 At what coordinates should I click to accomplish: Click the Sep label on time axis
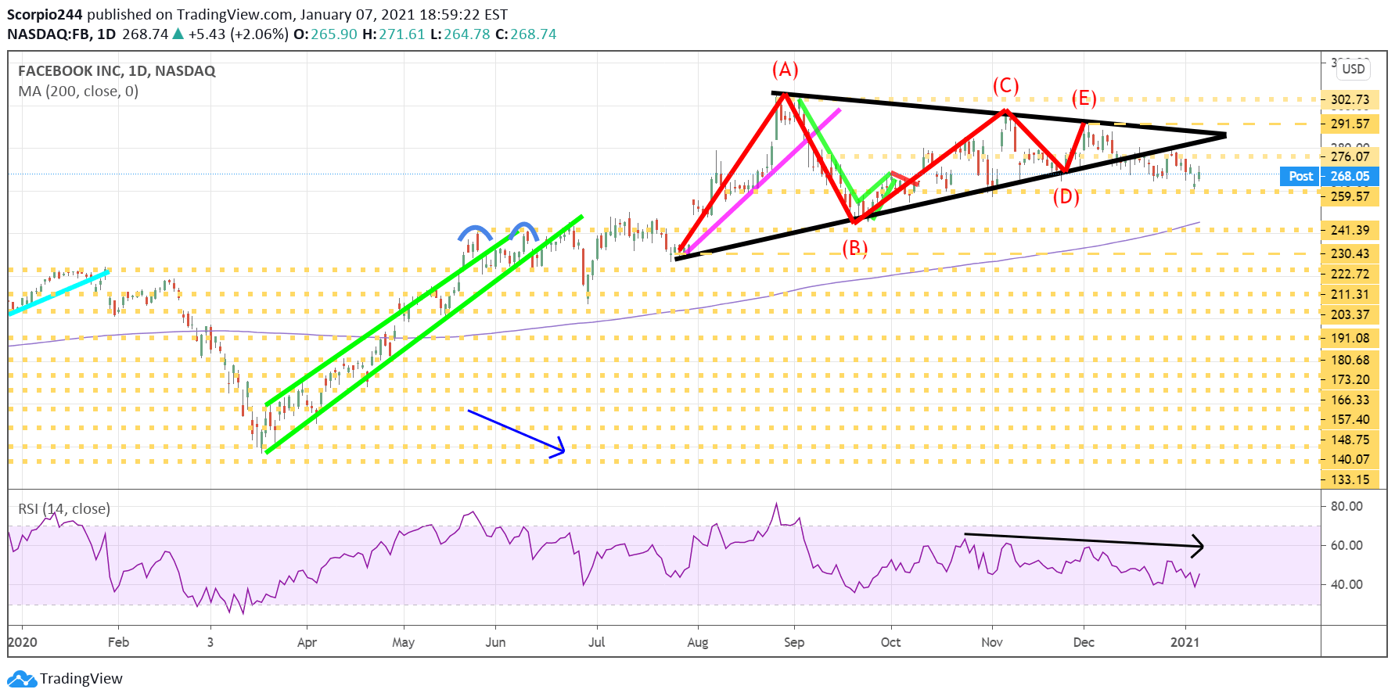click(x=794, y=642)
